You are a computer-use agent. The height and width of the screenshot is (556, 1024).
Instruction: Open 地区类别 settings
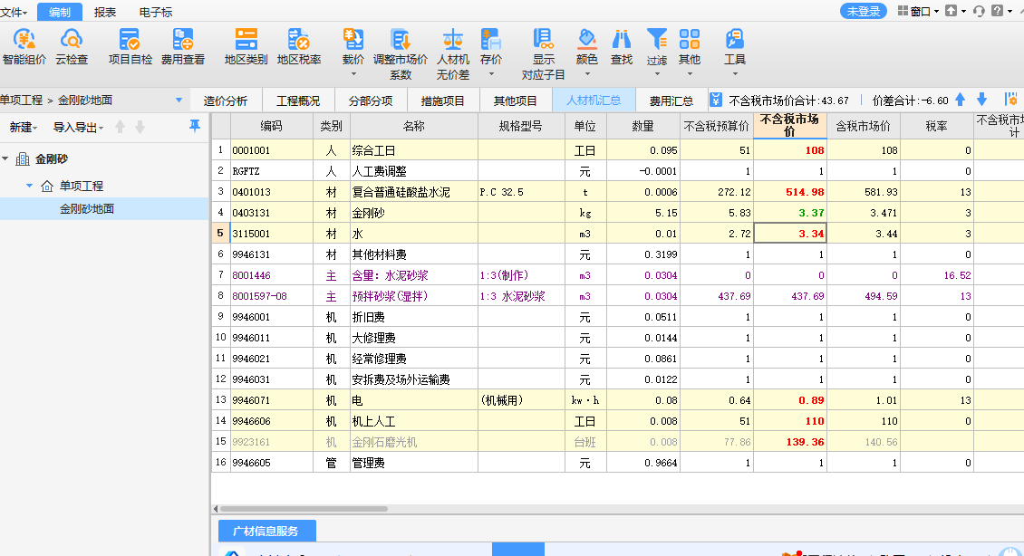pyautogui.click(x=246, y=46)
